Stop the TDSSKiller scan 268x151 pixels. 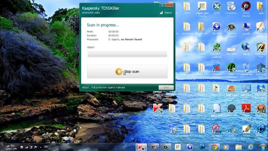(x=127, y=72)
